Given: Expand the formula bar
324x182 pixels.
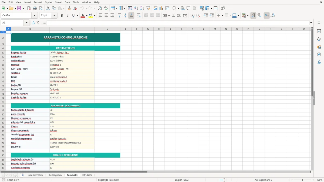Looking at the screenshot, I should (x=311, y=23).
